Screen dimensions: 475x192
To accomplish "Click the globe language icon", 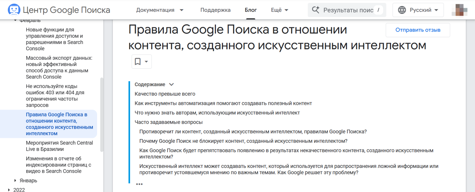I will pyautogui.click(x=402, y=10).
